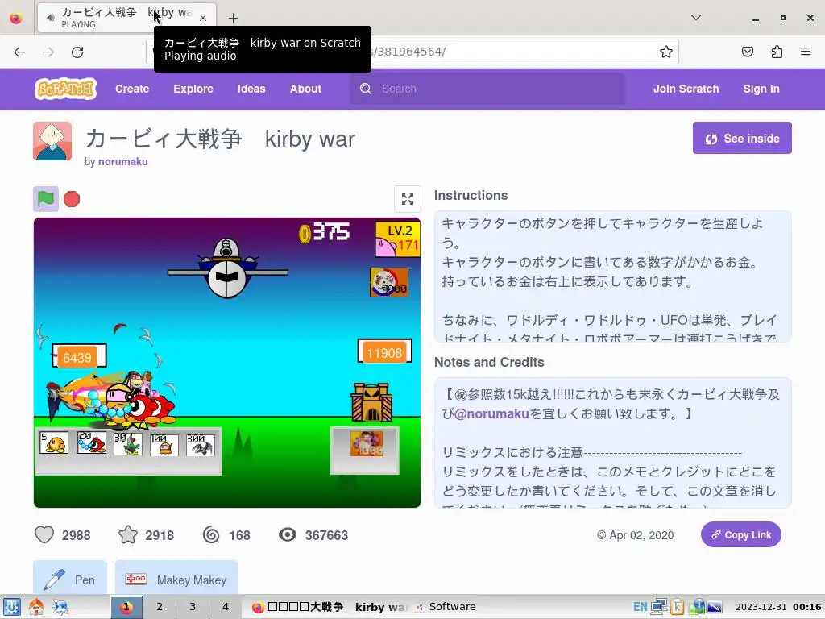Mute the tab using the speaker icon

51,18
